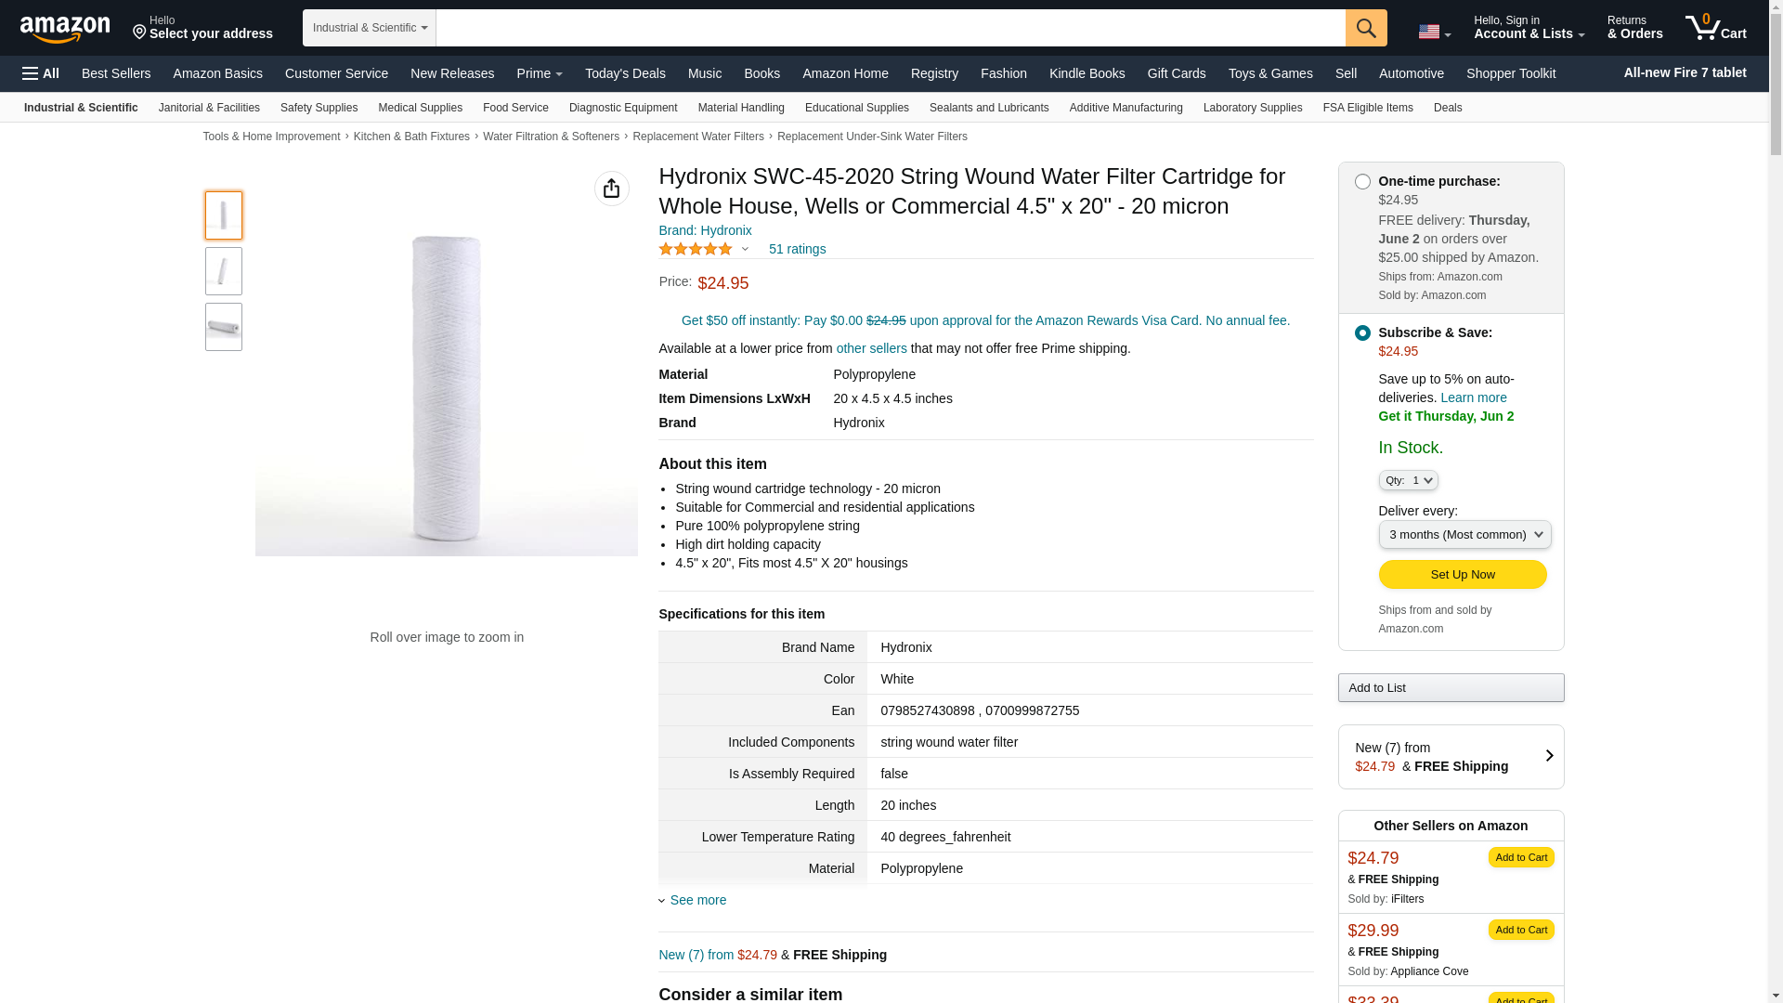Click the search text input field
Screen dimensions: 1783x1003
click(x=890, y=28)
